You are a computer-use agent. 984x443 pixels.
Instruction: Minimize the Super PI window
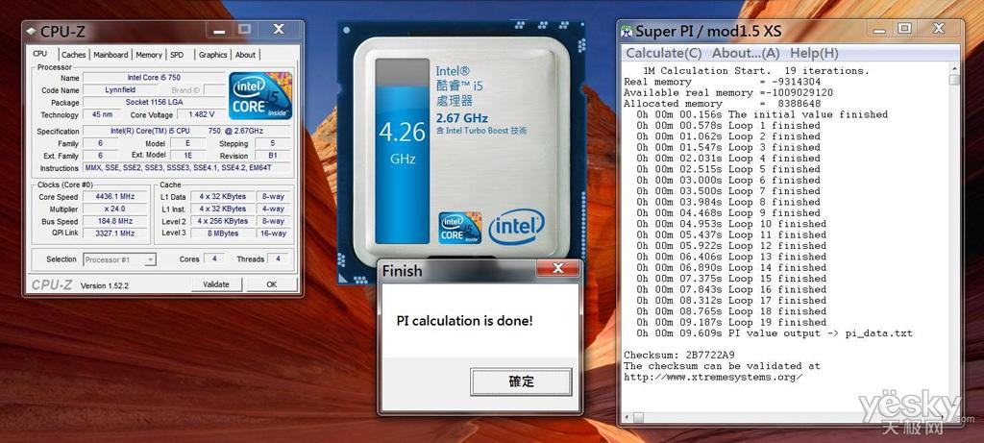click(878, 29)
